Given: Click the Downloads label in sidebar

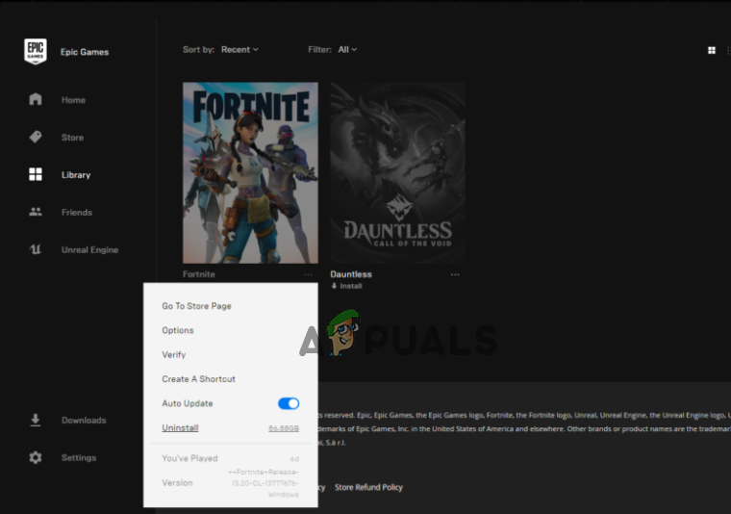Looking at the screenshot, I should (x=84, y=421).
